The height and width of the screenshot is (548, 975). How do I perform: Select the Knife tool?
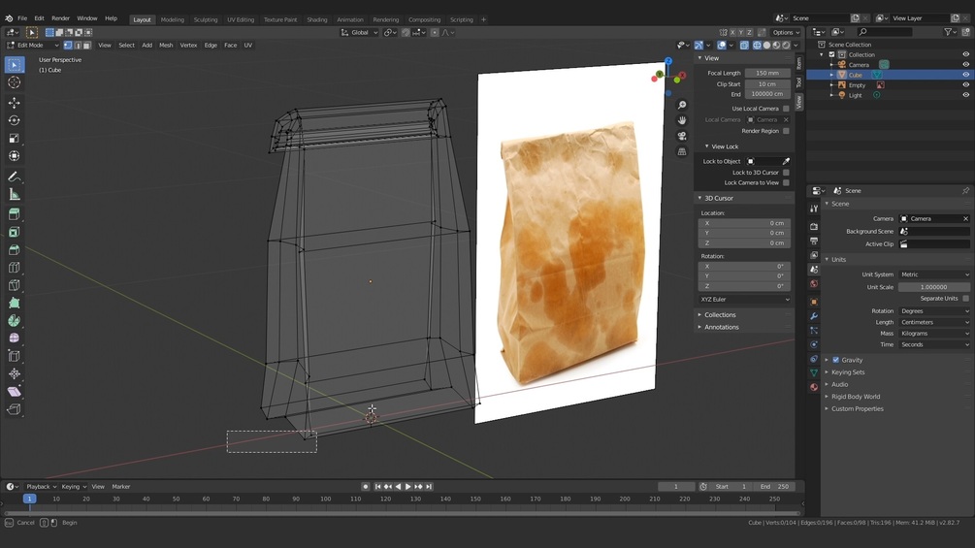[x=14, y=285]
